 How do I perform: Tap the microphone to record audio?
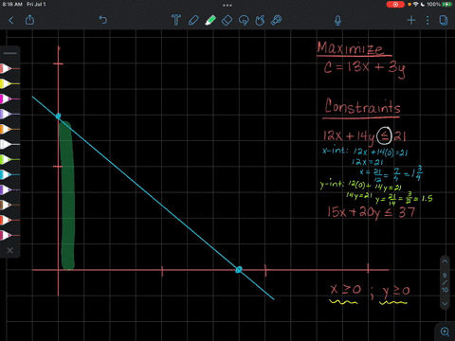(337, 21)
